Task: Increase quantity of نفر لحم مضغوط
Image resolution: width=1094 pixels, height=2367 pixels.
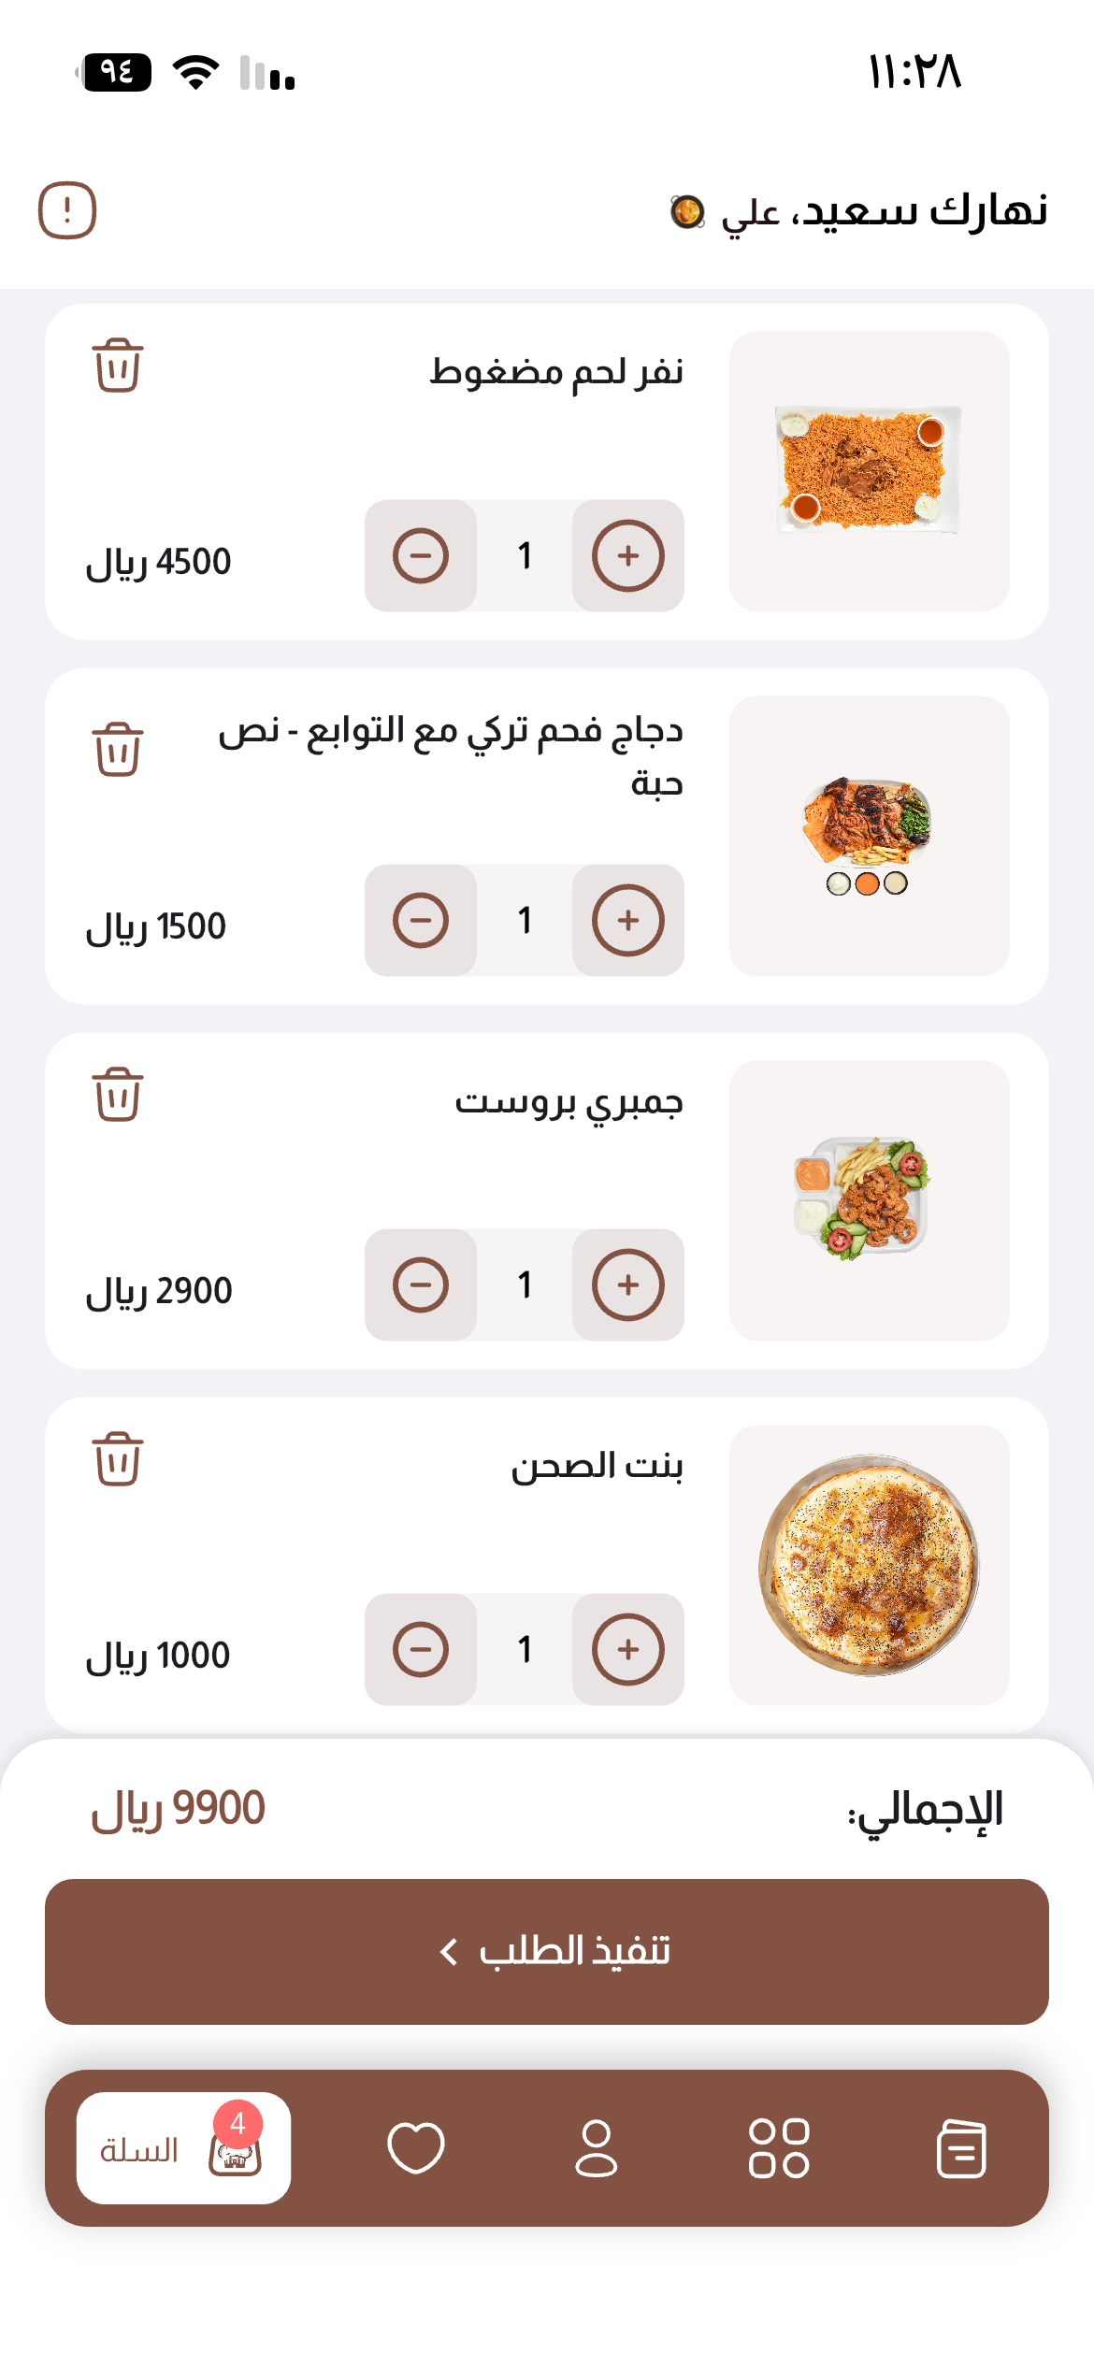Action: click(x=627, y=556)
